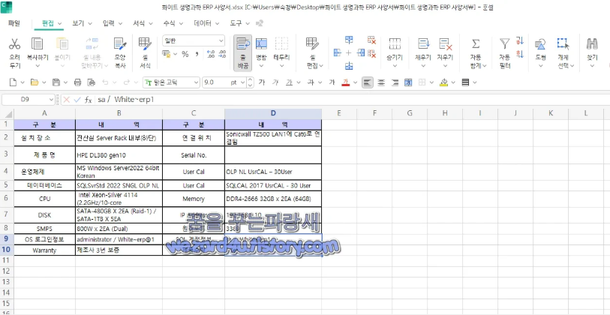Screen dimensions: 610x315
Task: Click the Clear (지우기) icon
Action: [445, 44]
